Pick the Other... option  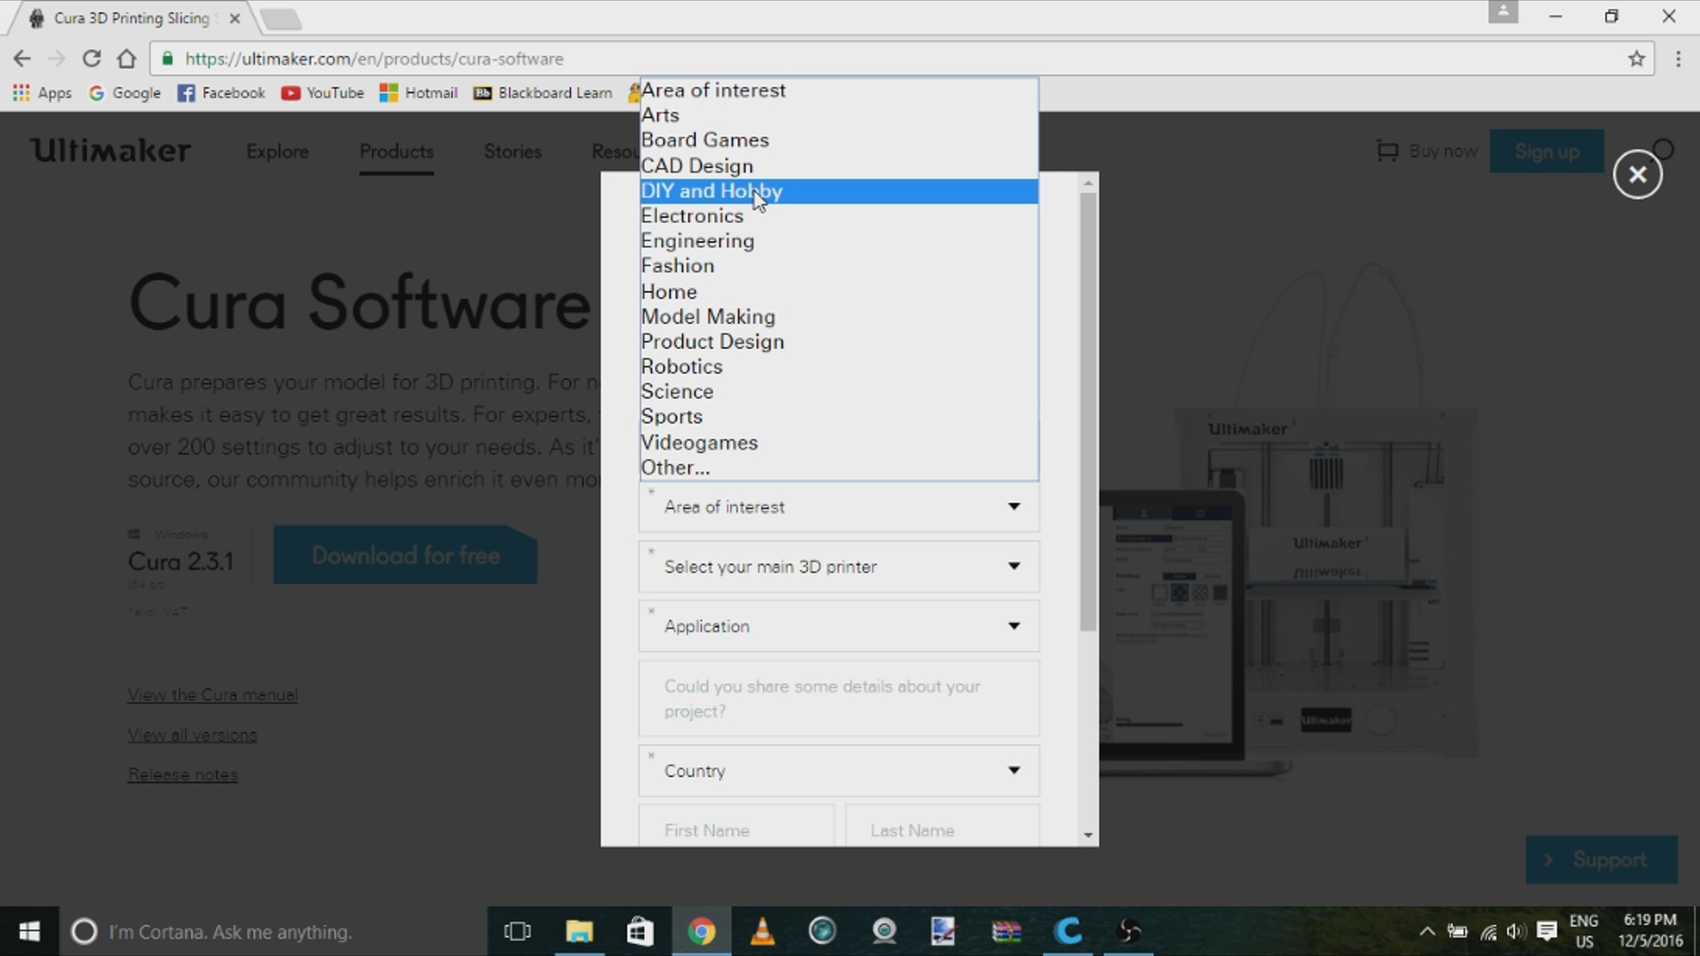676,467
